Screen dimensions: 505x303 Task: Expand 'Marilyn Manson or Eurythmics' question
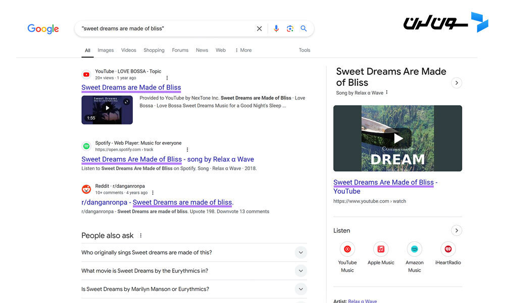coord(194,289)
